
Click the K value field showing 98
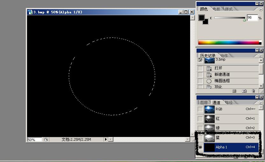tap(252, 18)
